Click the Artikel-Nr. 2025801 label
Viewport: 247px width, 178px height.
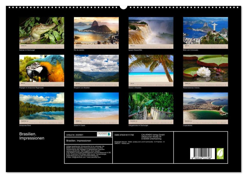[75, 135]
